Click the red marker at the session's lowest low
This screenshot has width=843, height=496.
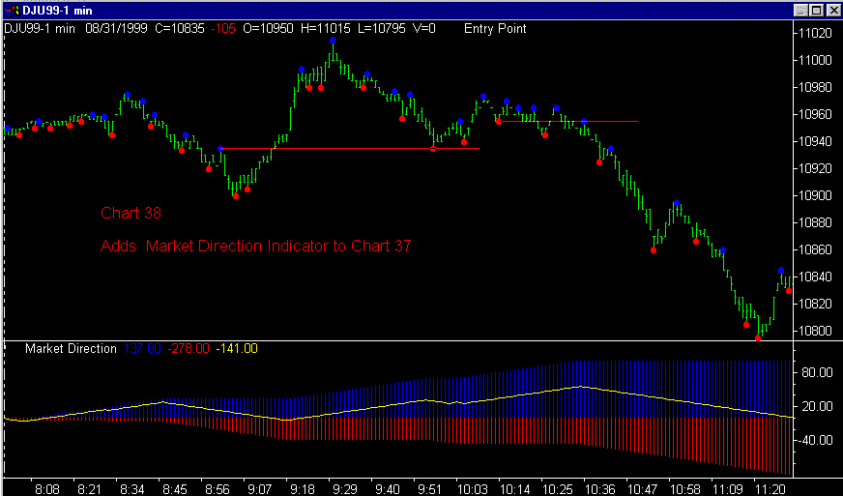pyautogui.click(x=758, y=338)
